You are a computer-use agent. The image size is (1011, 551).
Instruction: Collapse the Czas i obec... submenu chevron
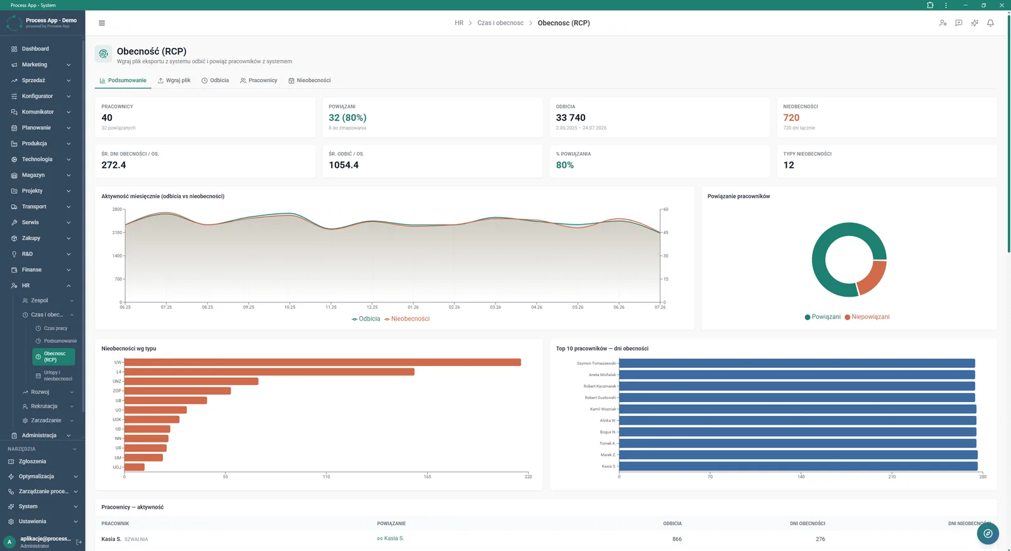pos(71,315)
